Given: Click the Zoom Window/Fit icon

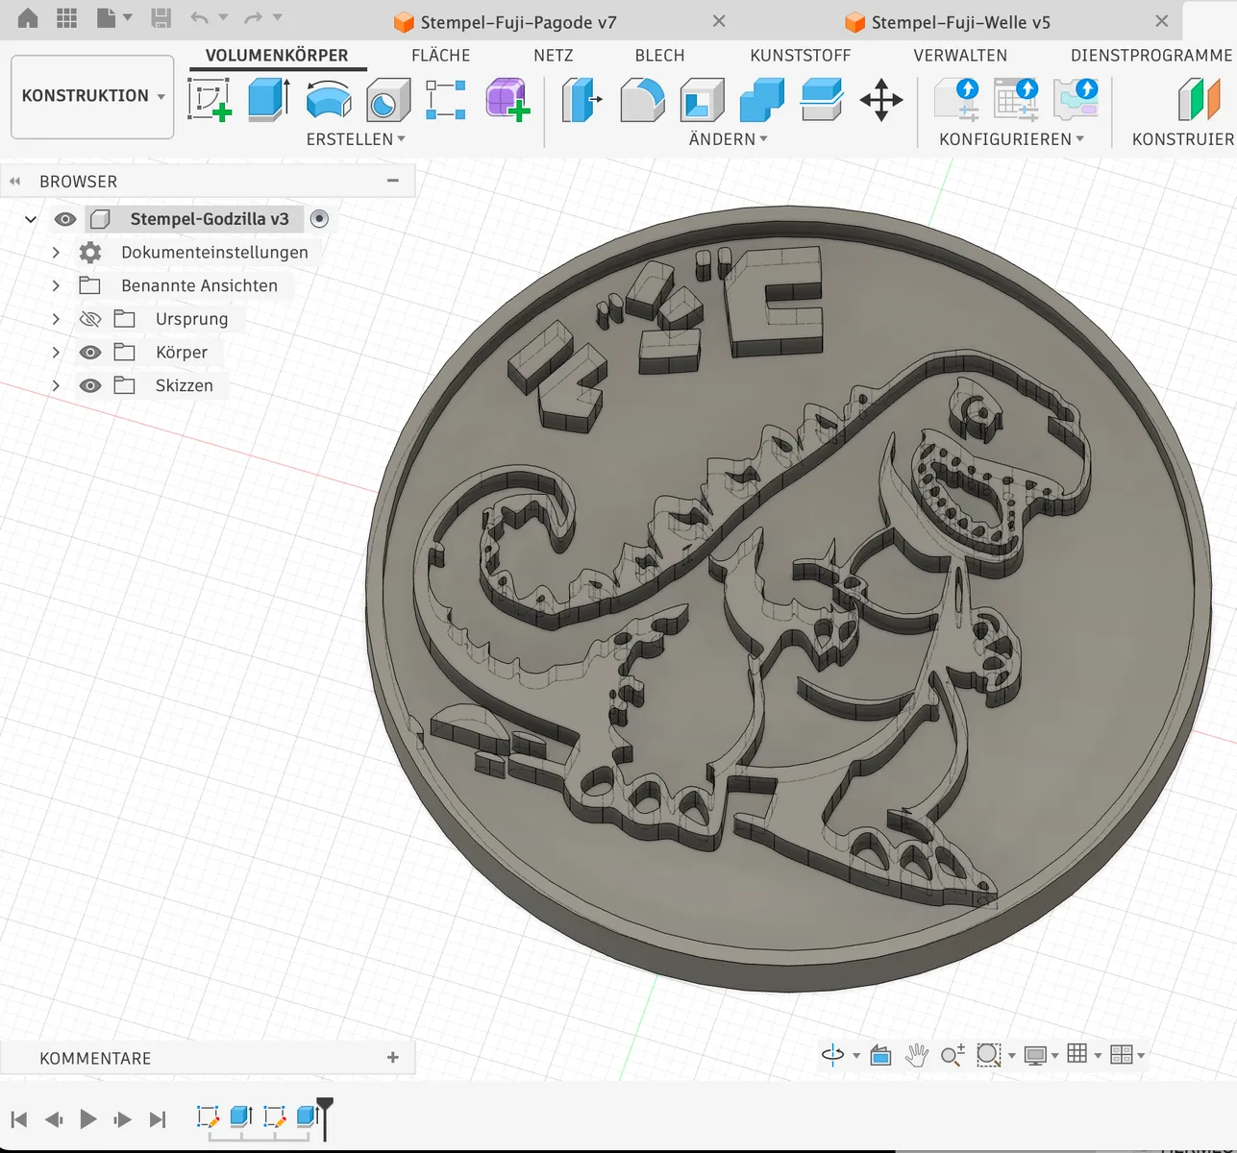Looking at the screenshot, I should (989, 1055).
